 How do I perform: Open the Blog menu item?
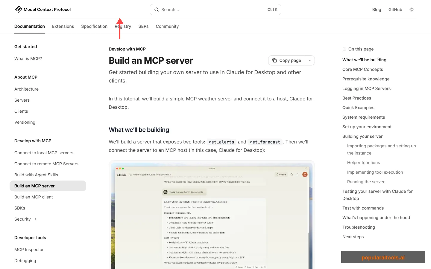pos(377,9)
